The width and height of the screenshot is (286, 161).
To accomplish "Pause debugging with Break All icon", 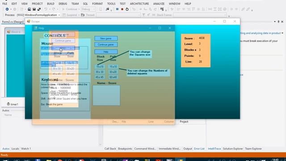I will pyautogui.click(x=117, y=9).
